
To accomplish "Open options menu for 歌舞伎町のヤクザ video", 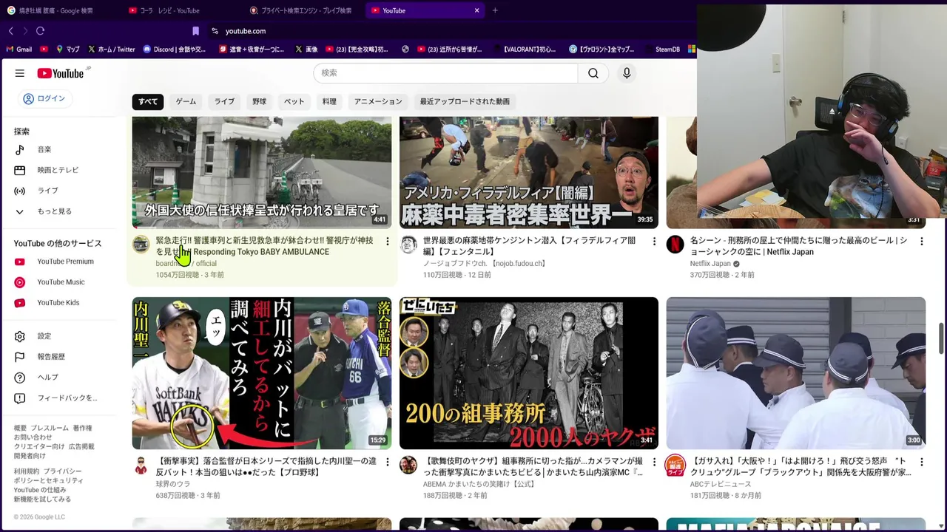I will click(x=654, y=461).
